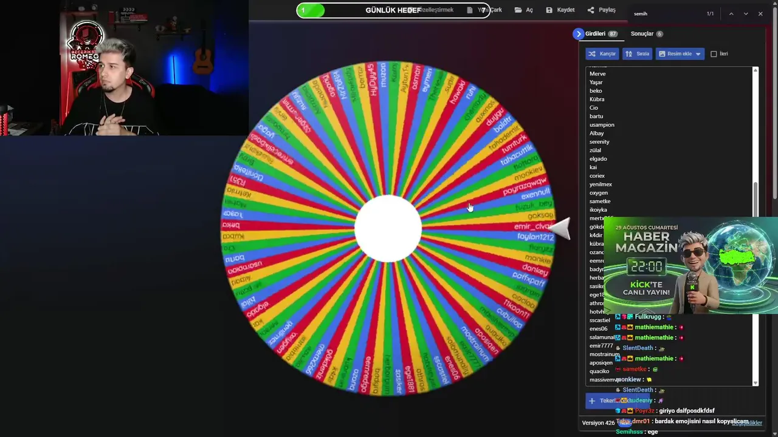Click the 'Versiyon 426' version text
This screenshot has height=437, width=778.
[598, 423]
